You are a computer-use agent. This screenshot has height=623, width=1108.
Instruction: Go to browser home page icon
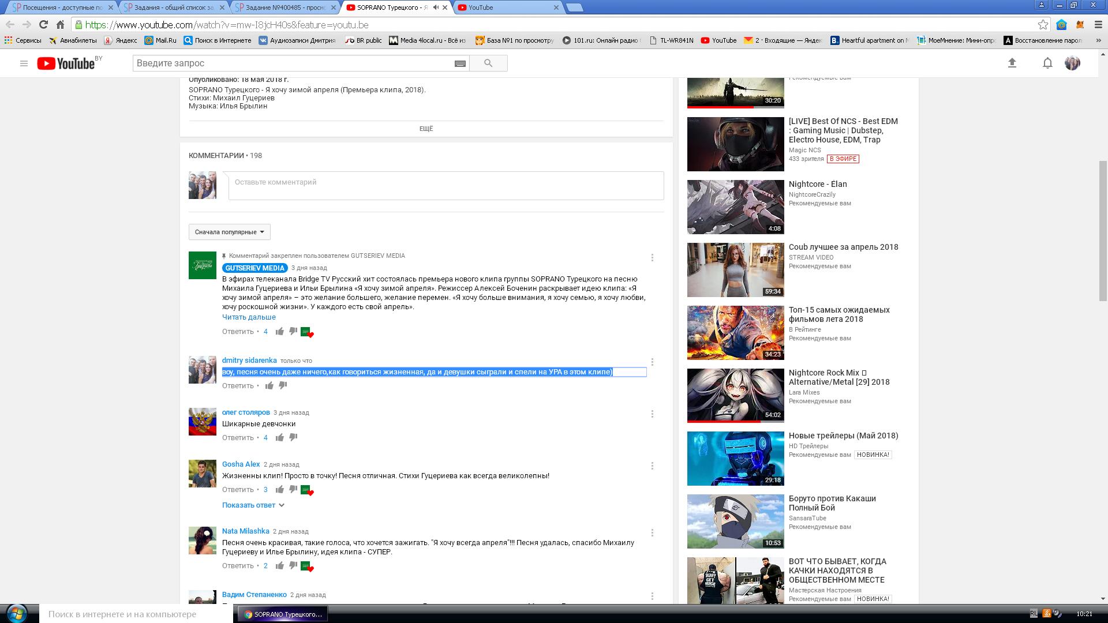click(x=60, y=24)
